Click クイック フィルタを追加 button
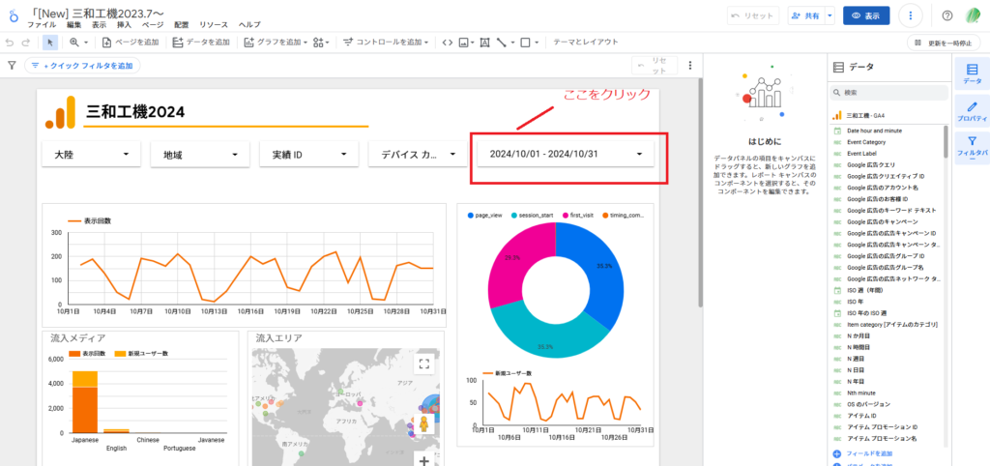 point(82,66)
